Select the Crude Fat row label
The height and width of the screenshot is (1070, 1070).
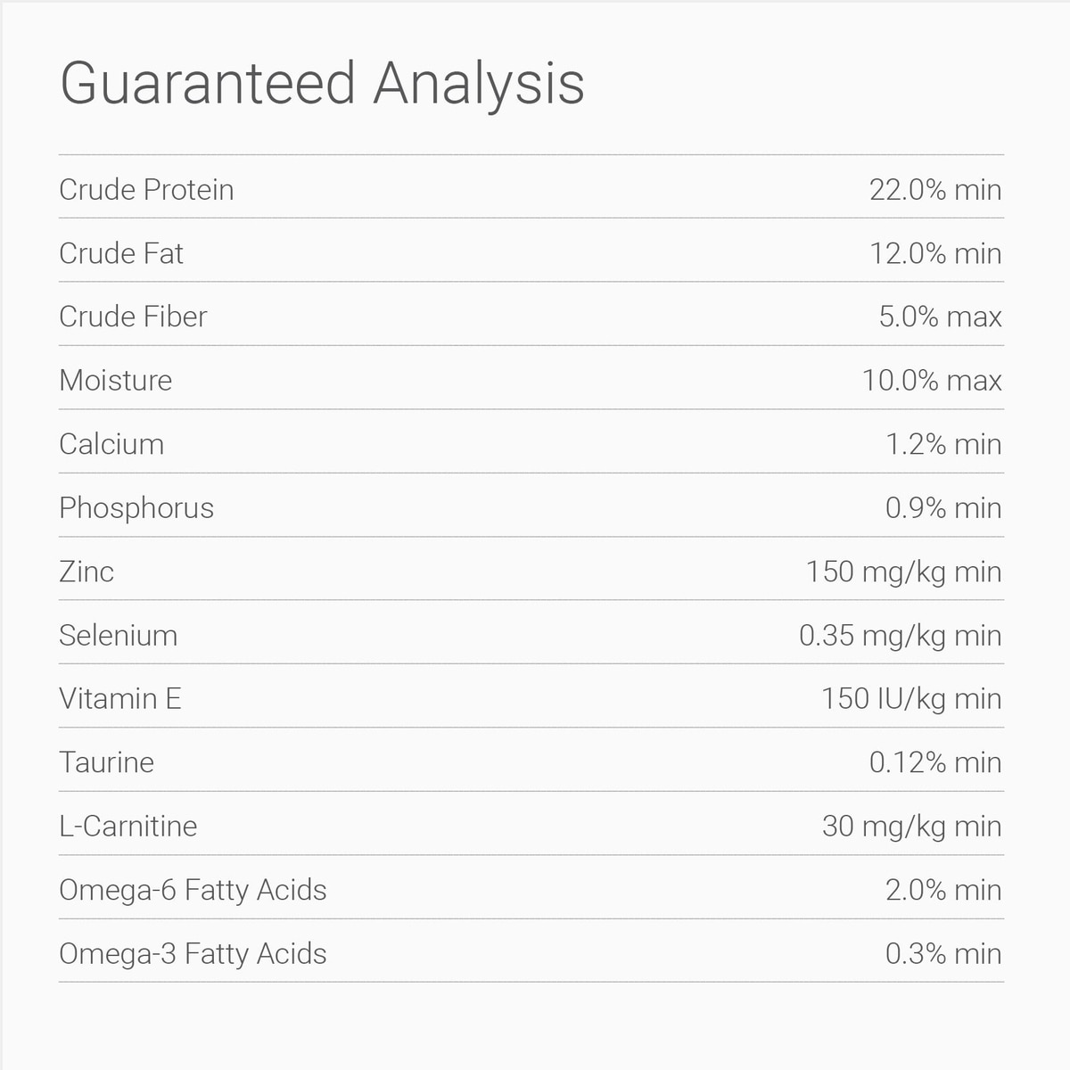point(121,254)
